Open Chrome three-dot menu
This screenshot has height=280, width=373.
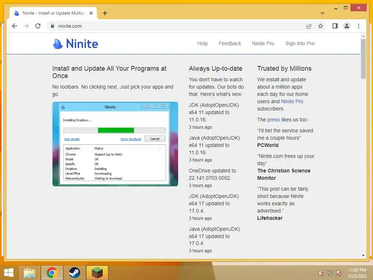click(x=358, y=26)
